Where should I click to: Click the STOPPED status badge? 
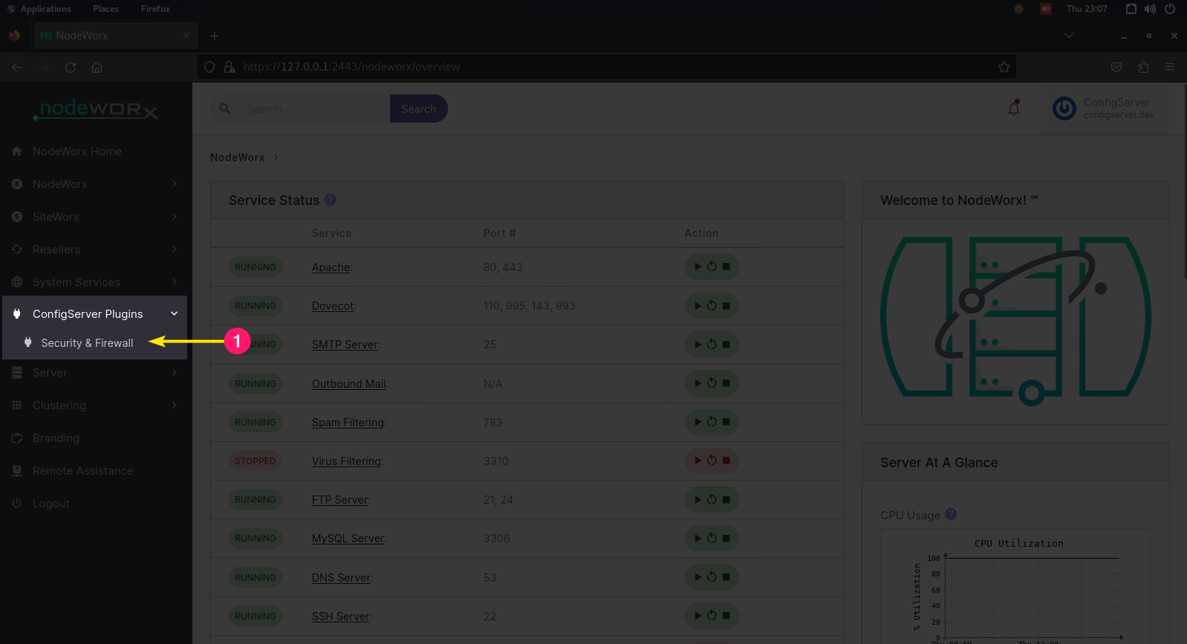point(255,461)
